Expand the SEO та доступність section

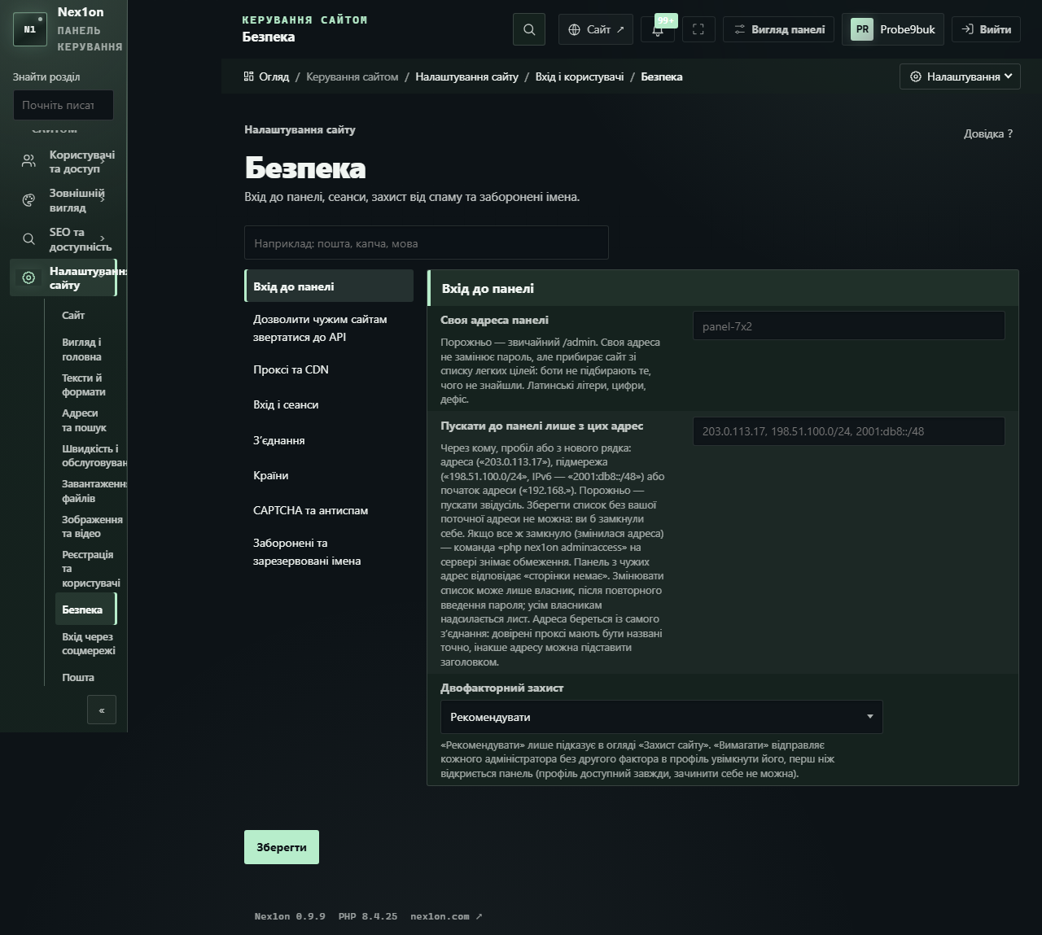103,239
